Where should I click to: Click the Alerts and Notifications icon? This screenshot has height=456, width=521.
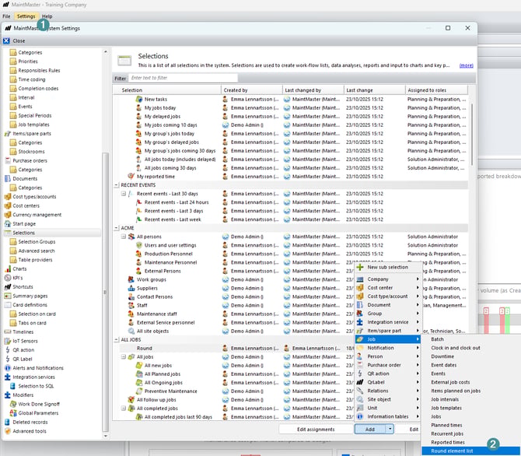click(x=8, y=368)
